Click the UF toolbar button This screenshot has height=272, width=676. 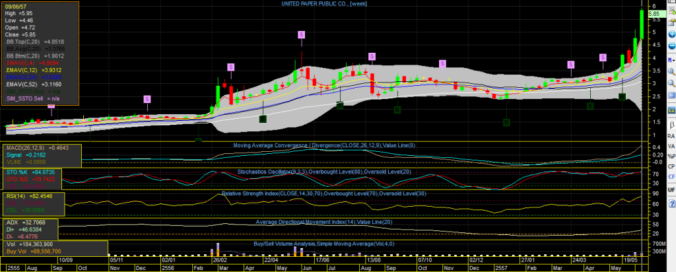click(x=671, y=189)
